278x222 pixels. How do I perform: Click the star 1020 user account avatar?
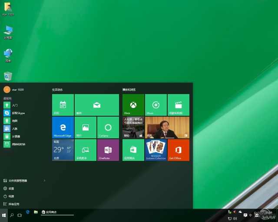pyautogui.click(x=7, y=90)
